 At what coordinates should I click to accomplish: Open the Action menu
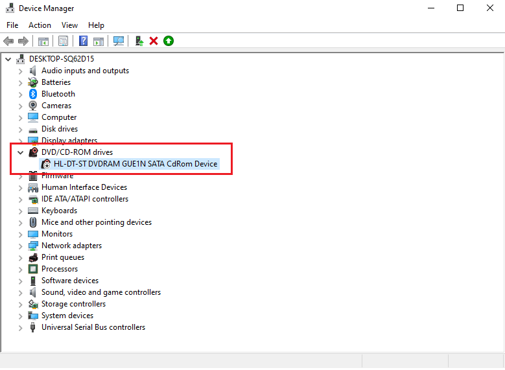[x=40, y=25]
